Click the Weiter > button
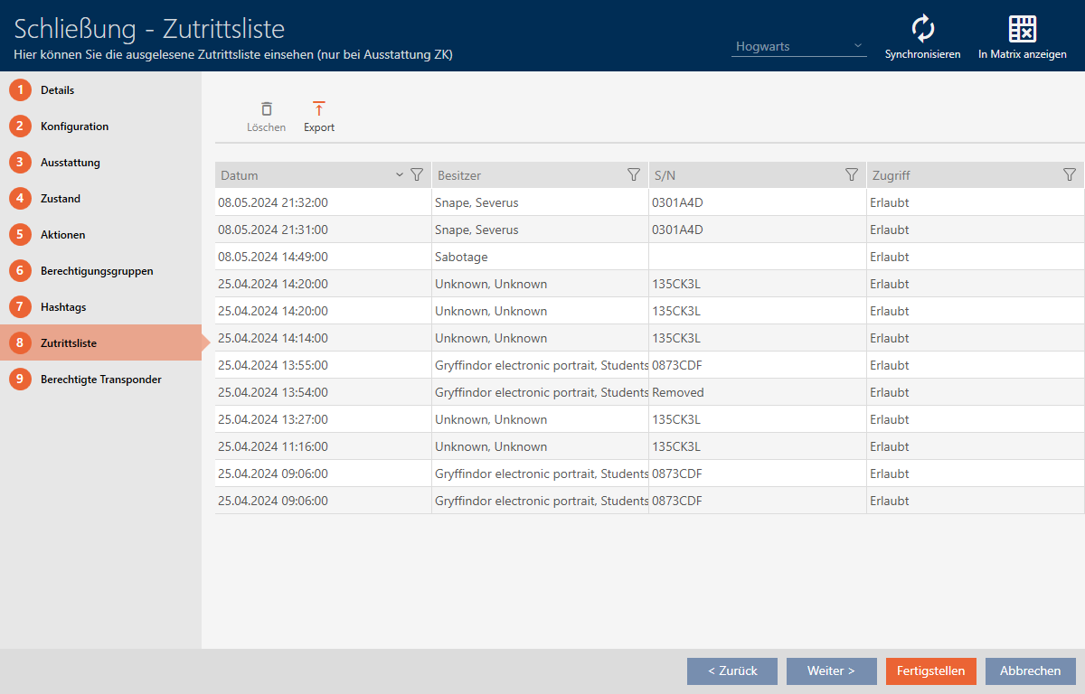This screenshot has height=694, width=1085. (831, 671)
